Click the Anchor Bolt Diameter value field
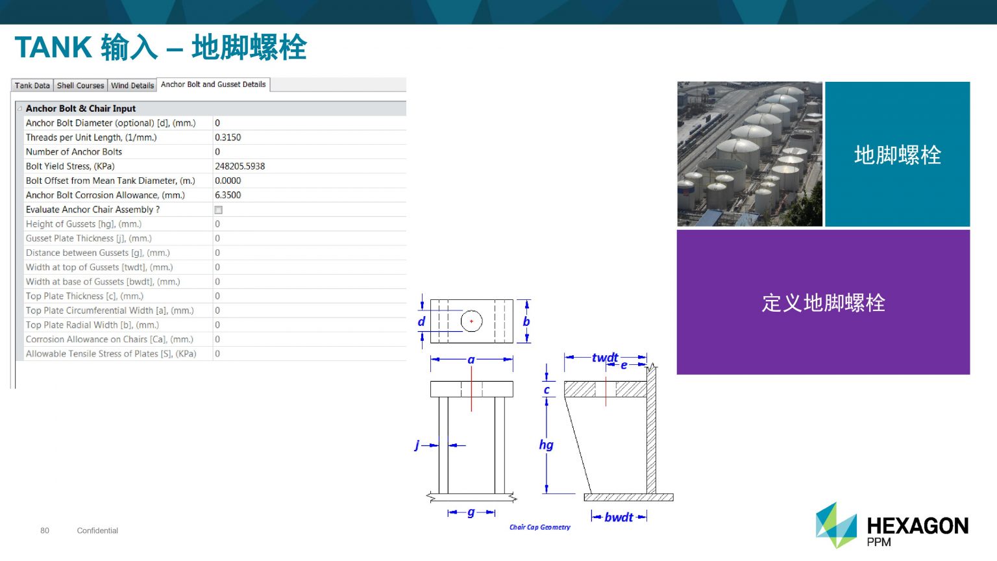Image resolution: width=997 pixels, height=561 pixels. [x=309, y=123]
